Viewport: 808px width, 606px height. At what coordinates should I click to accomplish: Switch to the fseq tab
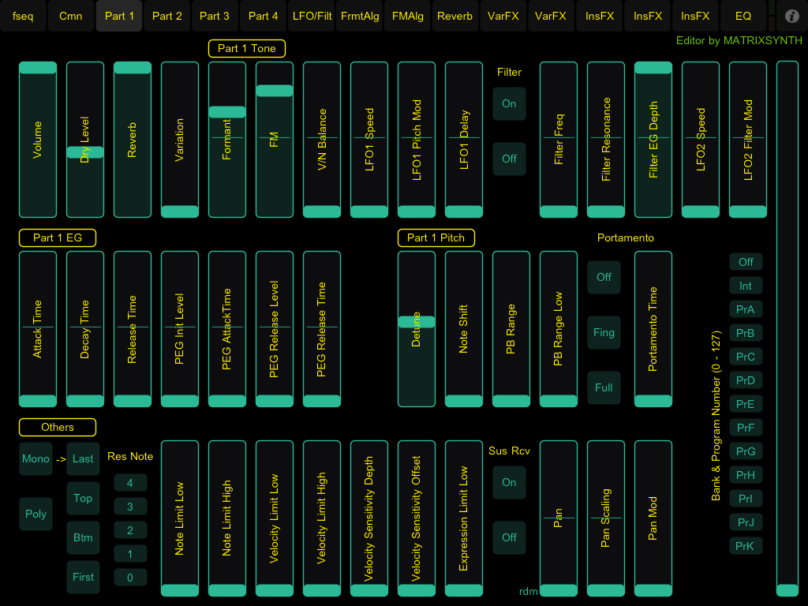[x=23, y=16]
